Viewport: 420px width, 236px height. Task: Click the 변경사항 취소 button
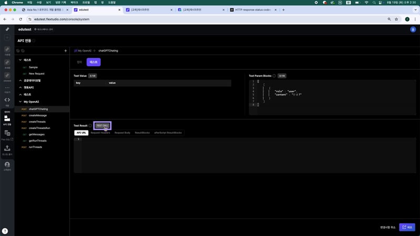click(x=387, y=227)
